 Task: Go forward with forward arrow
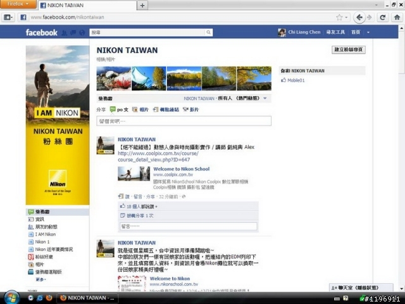(x=370, y=17)
